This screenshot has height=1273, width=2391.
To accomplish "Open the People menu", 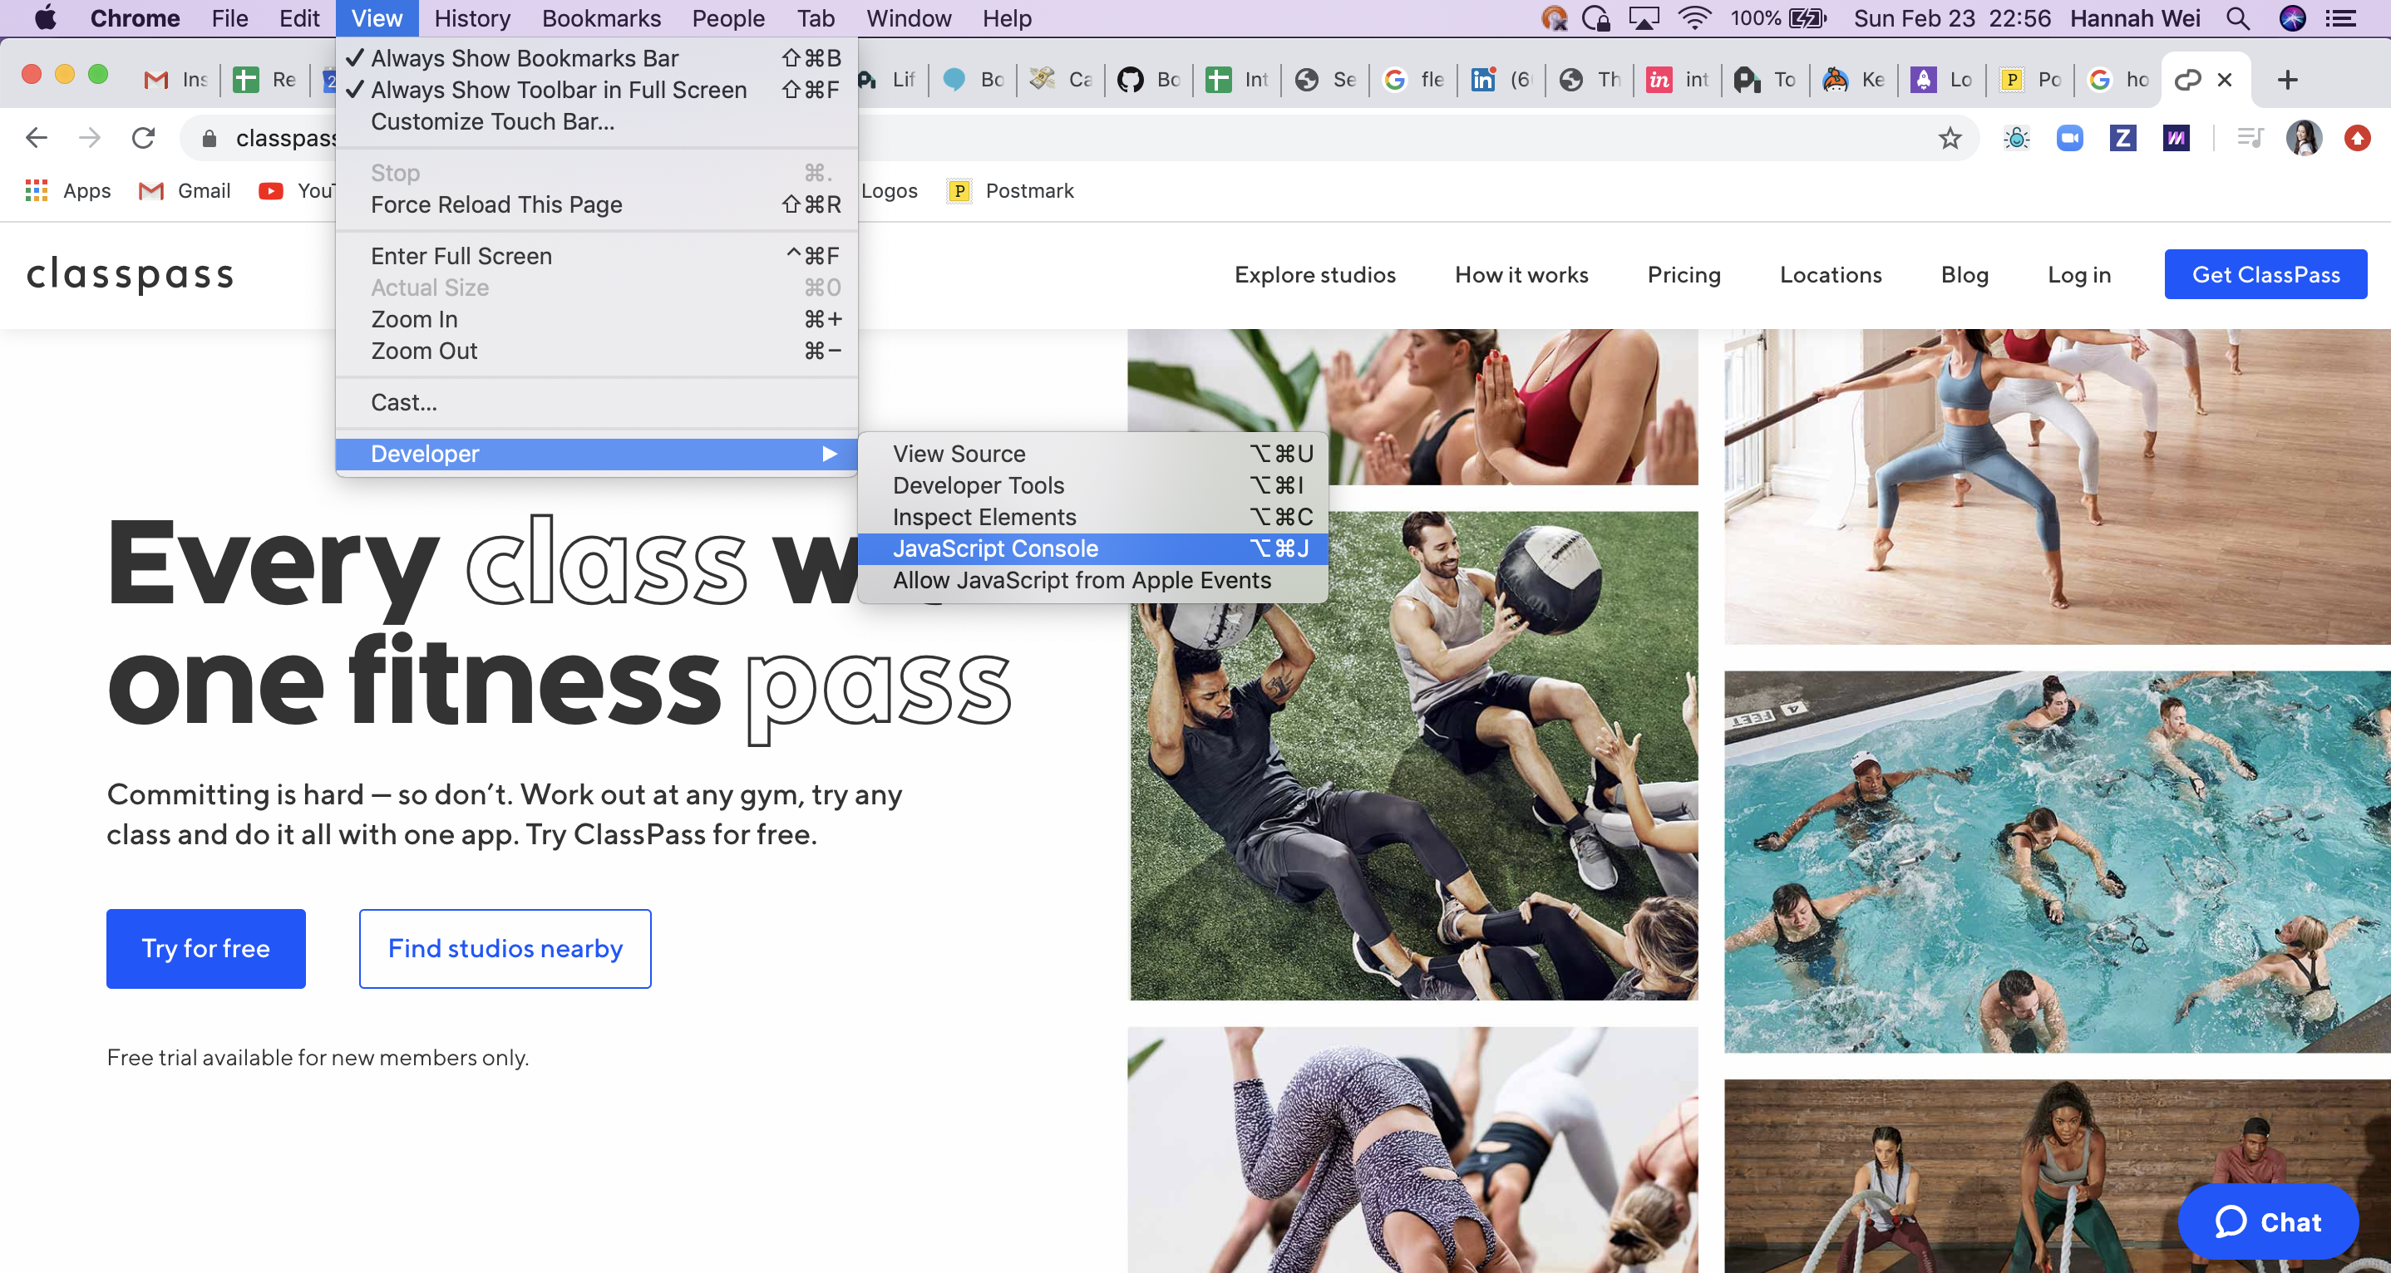I will tap(727, 18).
